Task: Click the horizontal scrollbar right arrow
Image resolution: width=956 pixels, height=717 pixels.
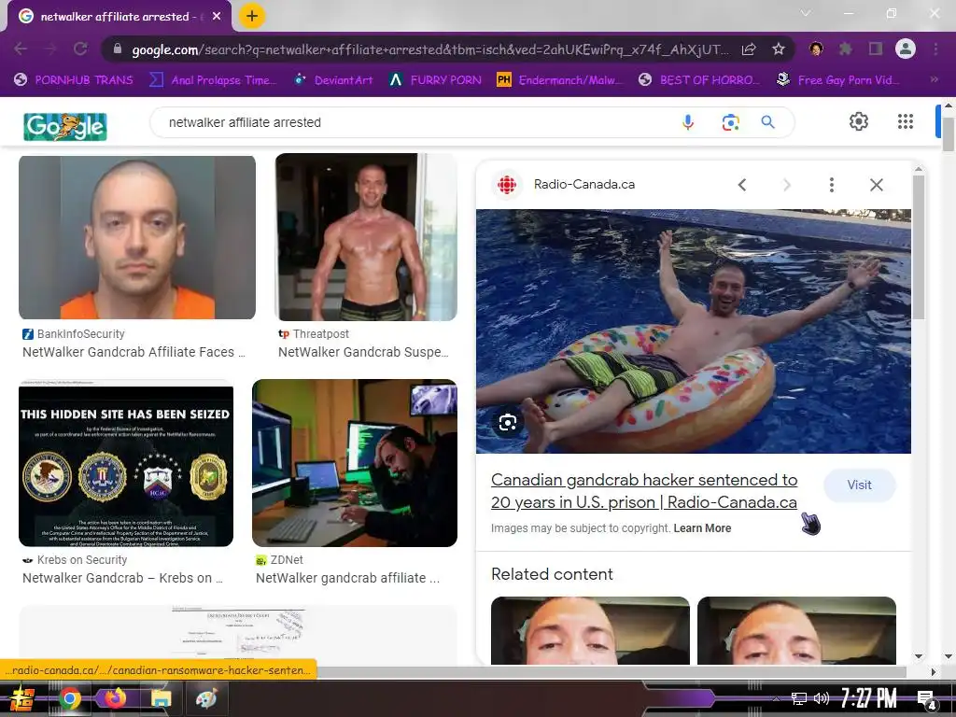Action: point(933,672)
